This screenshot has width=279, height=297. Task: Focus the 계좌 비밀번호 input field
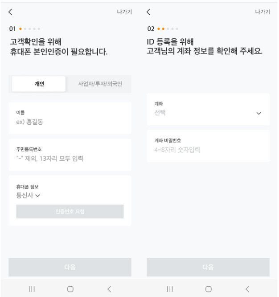point(208,146)
